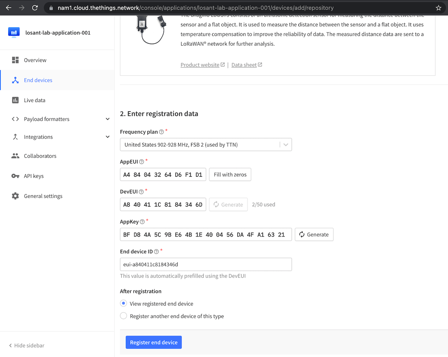Click the End device ID help icon
Screen dimensions: 448x357
[156, 252]
